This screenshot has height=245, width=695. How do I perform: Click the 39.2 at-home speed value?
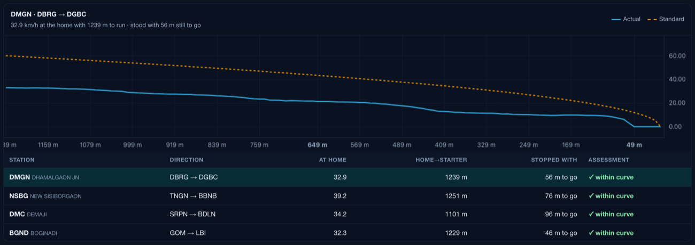pos(340,195)
